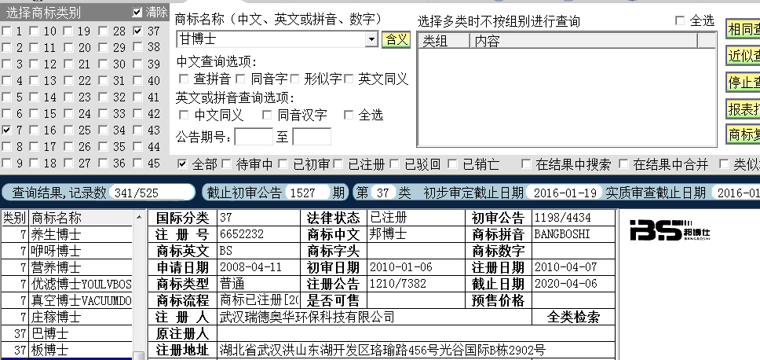This screenshot has width=760, height=360.
Task: Uncheck the 全部 status filter
Action: 182,164
